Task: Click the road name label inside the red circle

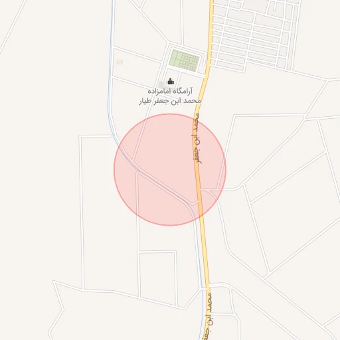Action: pyautogui.click(x=197, y=138)
